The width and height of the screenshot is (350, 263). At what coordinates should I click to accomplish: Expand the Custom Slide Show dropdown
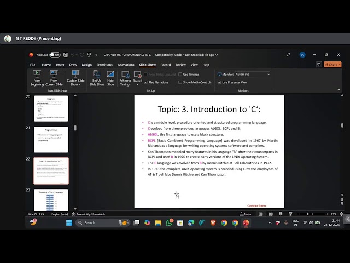click(75, 82)
